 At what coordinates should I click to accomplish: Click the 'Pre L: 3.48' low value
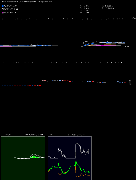85,10
